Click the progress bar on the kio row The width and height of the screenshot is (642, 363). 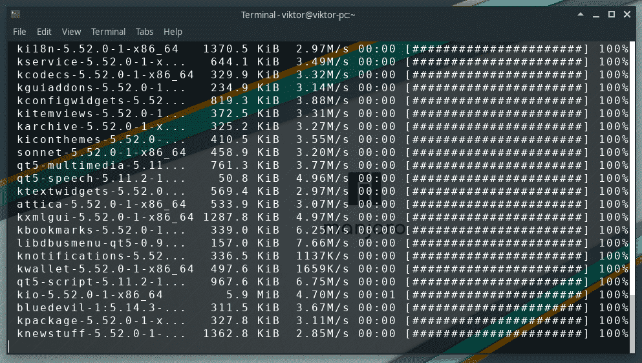(x=497, y=295)
